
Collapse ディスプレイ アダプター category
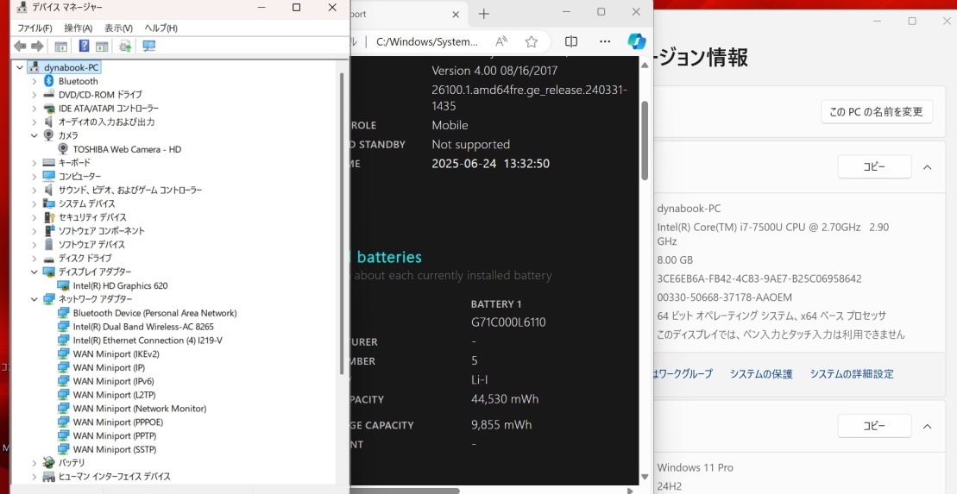(35, 272)
